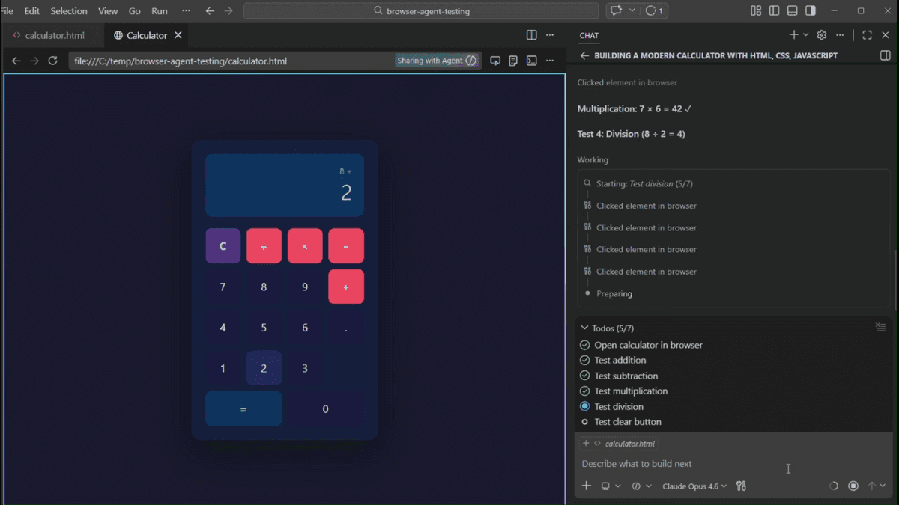Toggle the secondary side bar
This screenshot has height=505, width=899.
[x=811, y=10]
